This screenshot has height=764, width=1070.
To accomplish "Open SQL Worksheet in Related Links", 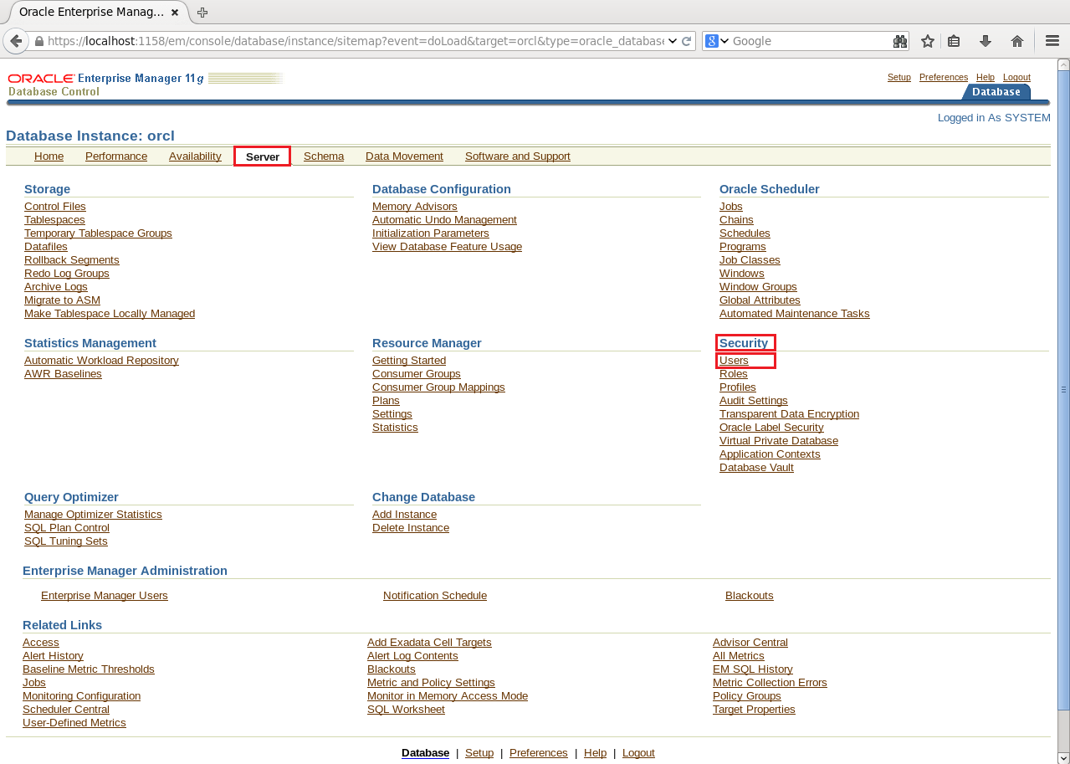I will click(x=406, y=710).
